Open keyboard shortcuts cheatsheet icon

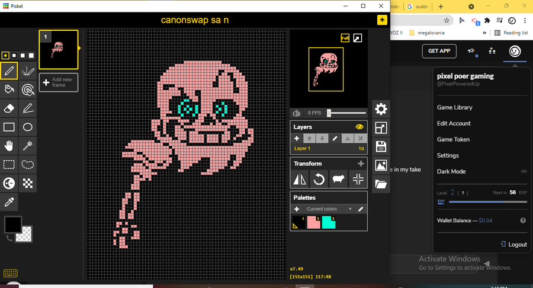(10, 273)
